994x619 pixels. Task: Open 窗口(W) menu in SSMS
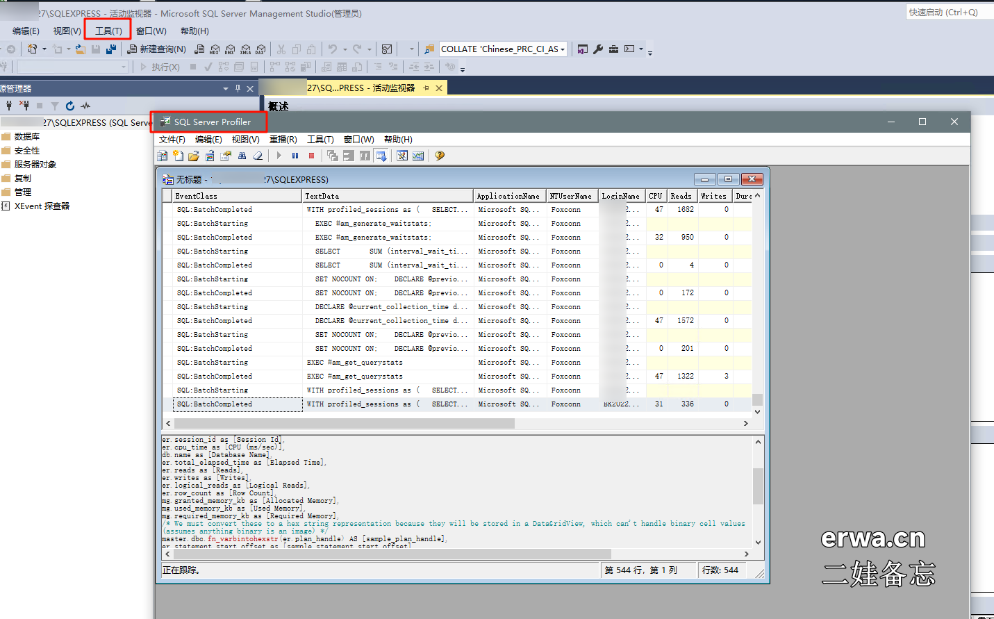pyautogui.click(x=151, y=31)
